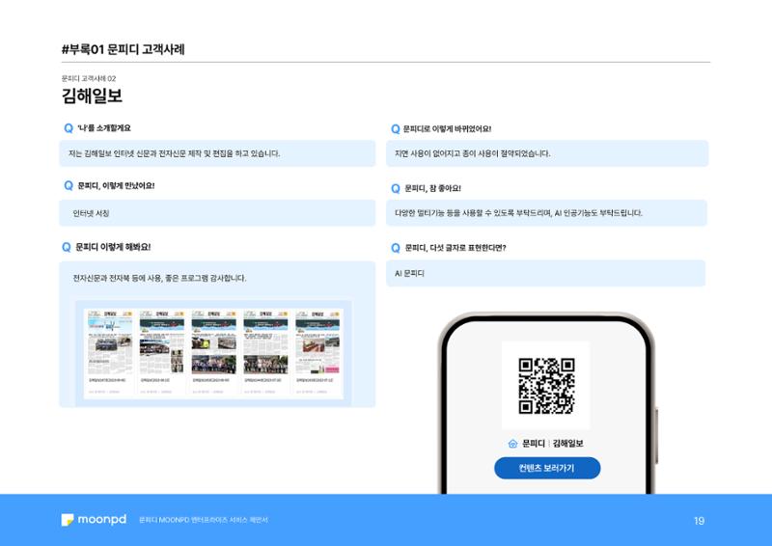Click the Q icon next to 다섯 글자로 표현한다면?
The width and height of the screenshot is (772, 546).
tap(396, 248)
